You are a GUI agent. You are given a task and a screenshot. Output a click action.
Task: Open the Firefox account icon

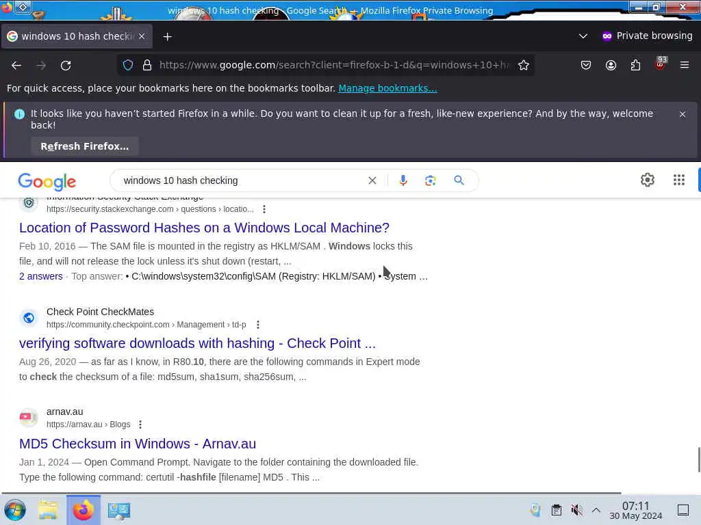[x=611, y=65]
